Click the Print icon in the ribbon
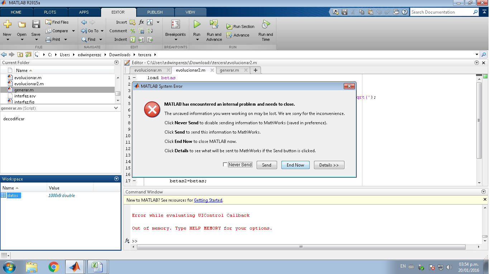This screenshot has height=274, width=490. pos(49,39)
